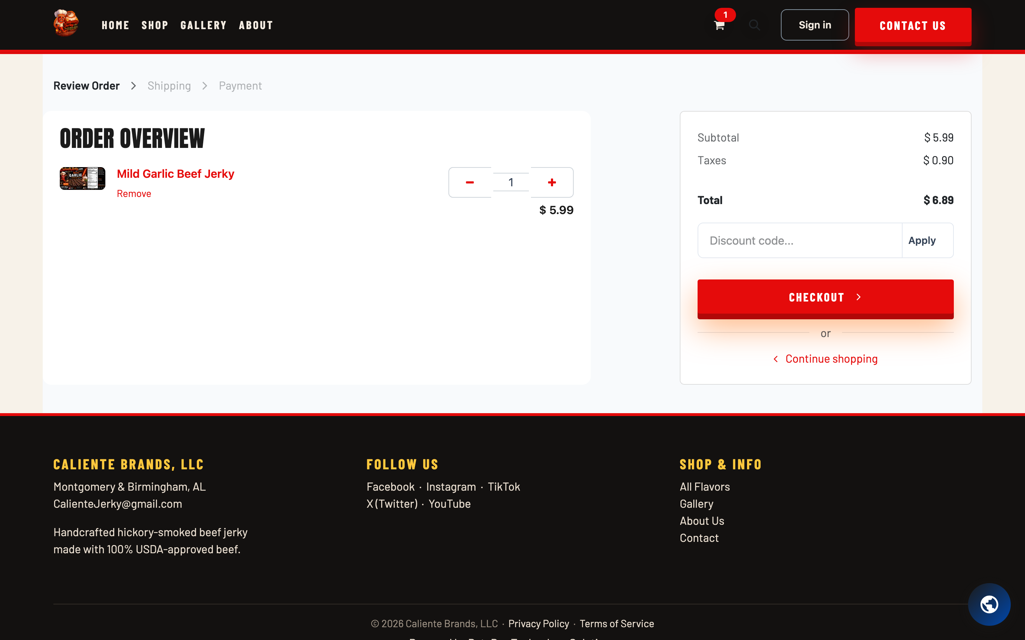Open the globe language widget

click(x=989, y=604)
